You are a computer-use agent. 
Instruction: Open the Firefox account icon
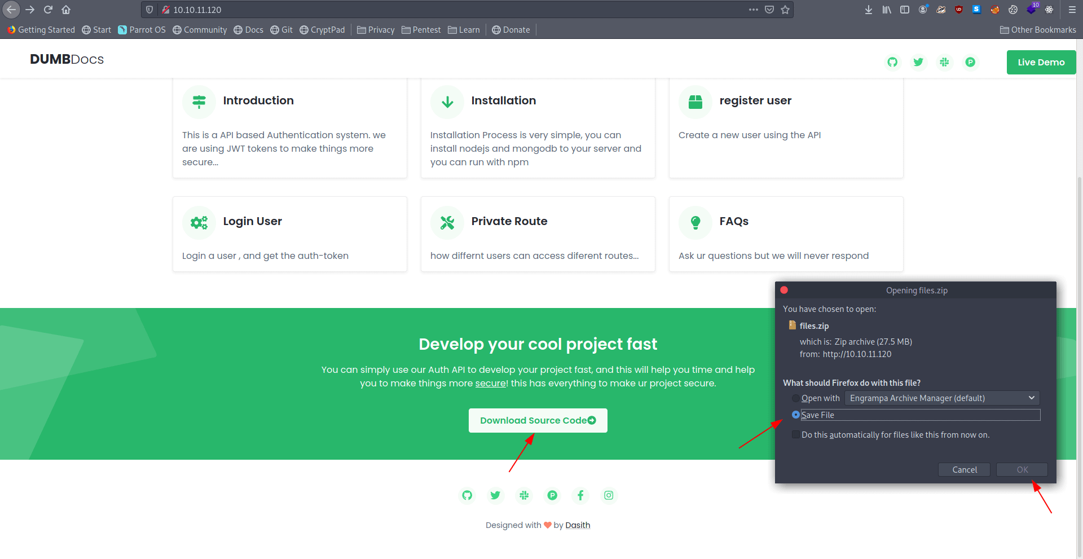tap(923, 10)
